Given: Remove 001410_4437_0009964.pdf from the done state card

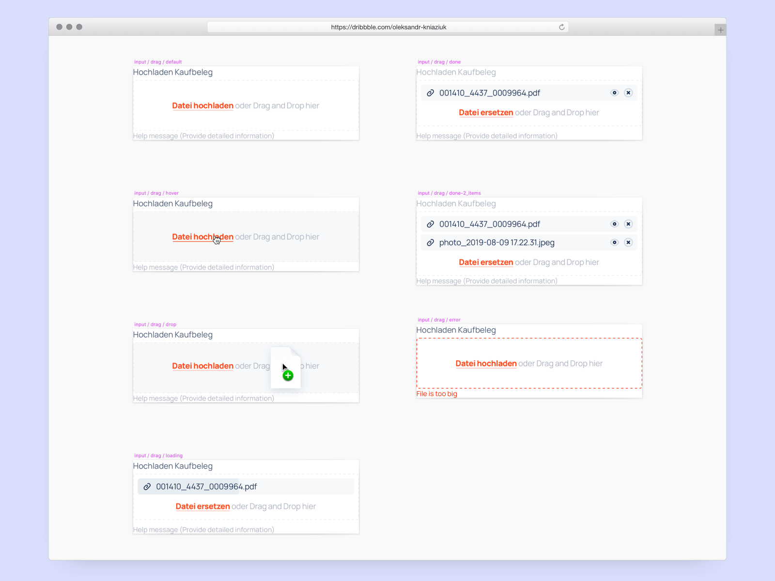Looking at the screenshot, I should (x=628, y=92).
